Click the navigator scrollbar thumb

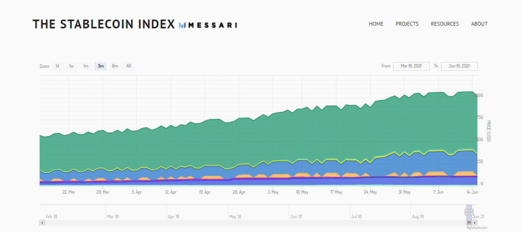(x=469, y=222)
